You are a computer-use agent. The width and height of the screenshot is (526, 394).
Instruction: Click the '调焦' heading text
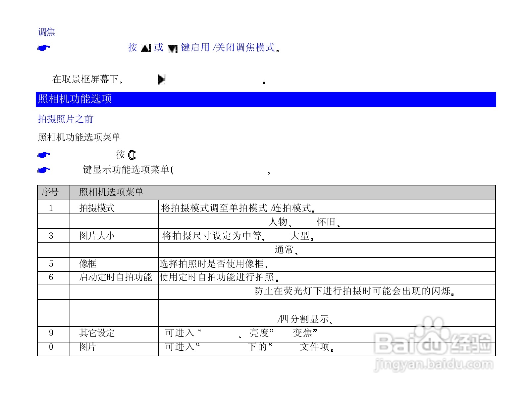[46, 32]
